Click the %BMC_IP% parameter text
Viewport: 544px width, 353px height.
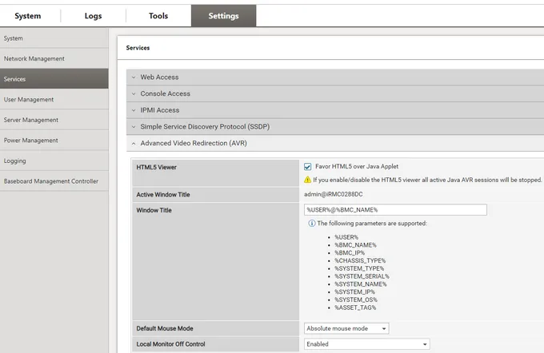pyautogui.click(x=350, y=253)
